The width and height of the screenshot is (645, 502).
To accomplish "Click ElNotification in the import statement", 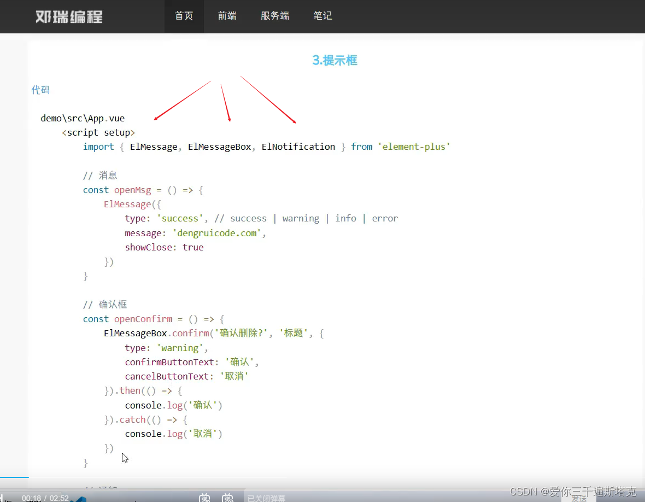I will point(298,147).
